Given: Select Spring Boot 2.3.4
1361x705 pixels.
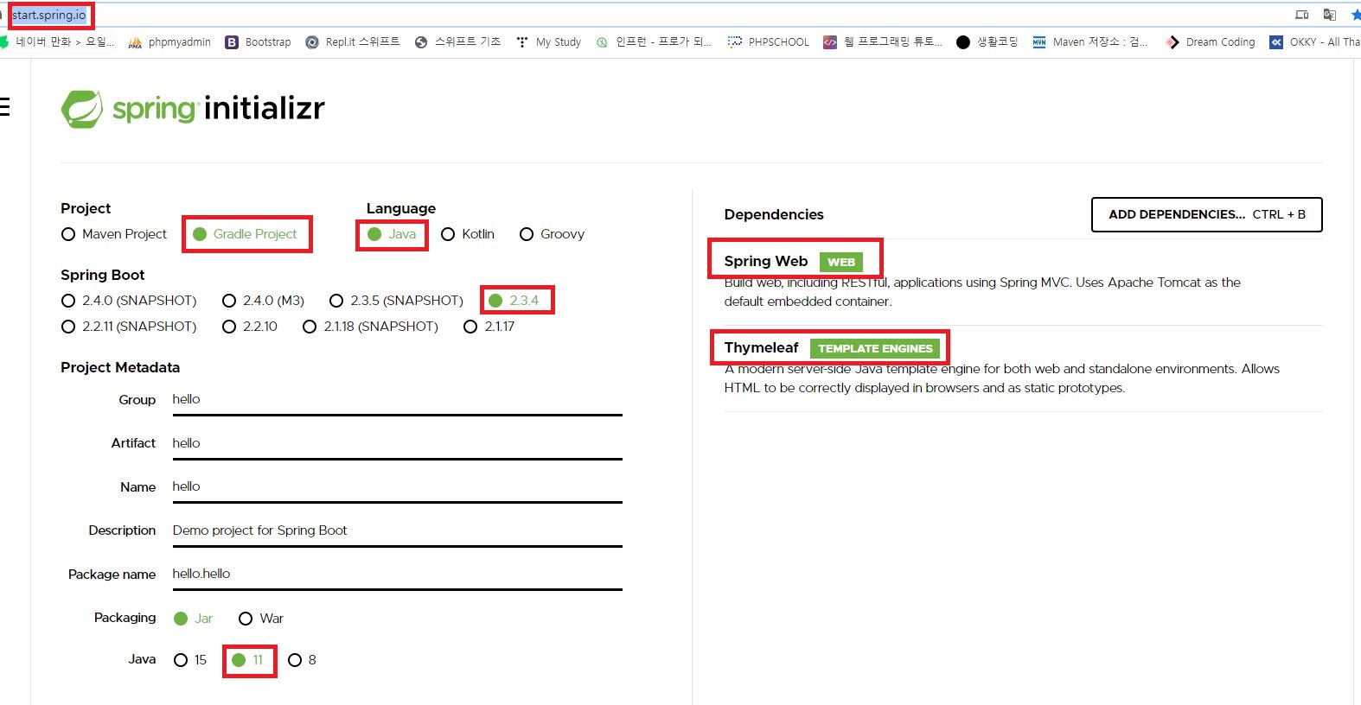Looking at the screenshot, I should click(514, 301).
